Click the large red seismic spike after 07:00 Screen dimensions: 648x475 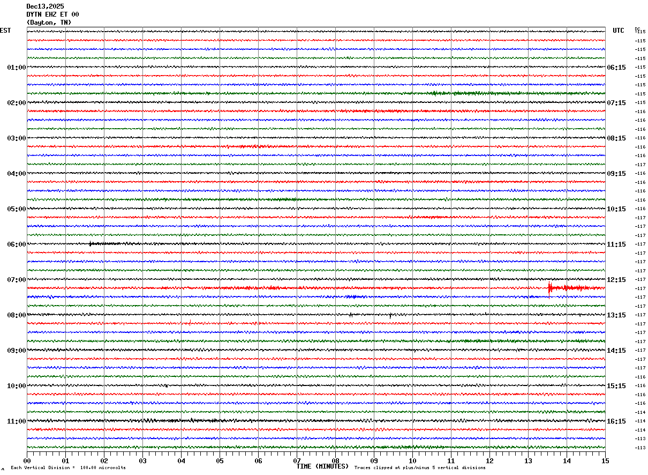(549, 288)
